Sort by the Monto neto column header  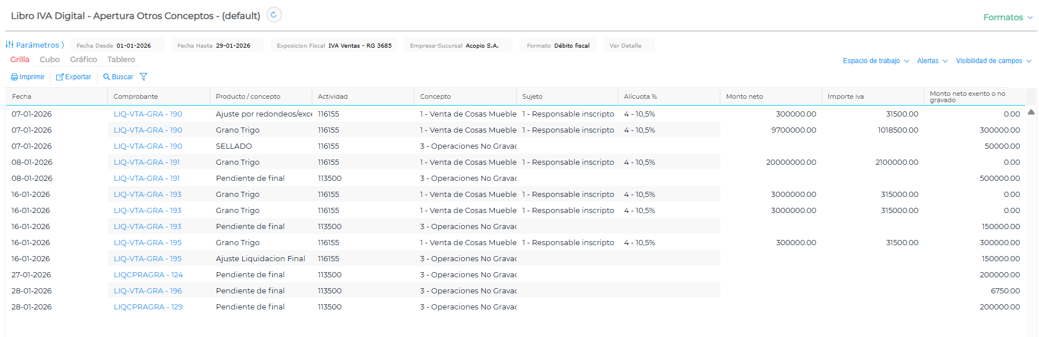tap(745, 96)
